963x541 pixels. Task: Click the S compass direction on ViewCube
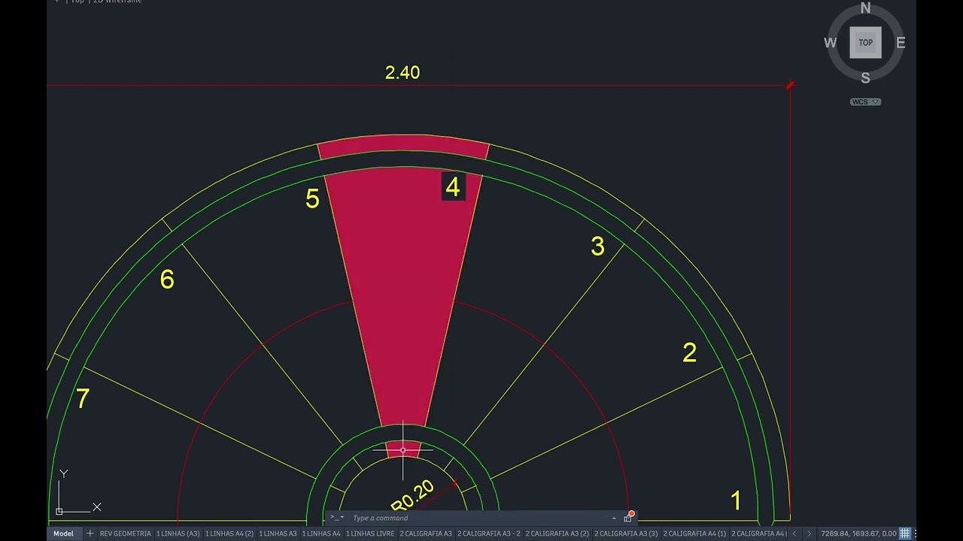(x=865, y=77)
